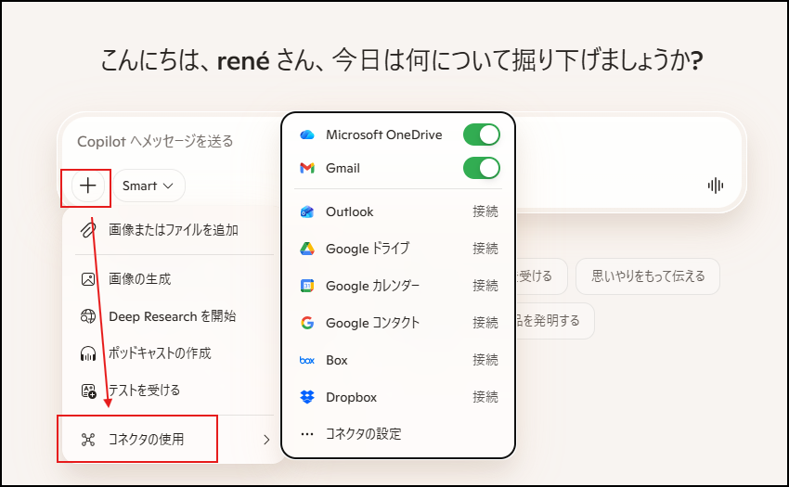Click the Google カレンダー label text
This screenshot has width=789, height=487.
pyautogui.click(x=373, y=286)
